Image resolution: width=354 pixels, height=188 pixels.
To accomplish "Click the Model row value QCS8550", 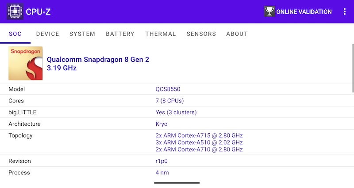I will tap(168, 89).
